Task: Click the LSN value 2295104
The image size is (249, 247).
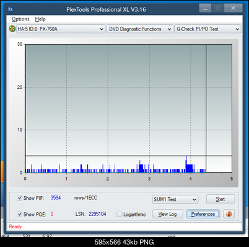Action: [x=97, y=214]
